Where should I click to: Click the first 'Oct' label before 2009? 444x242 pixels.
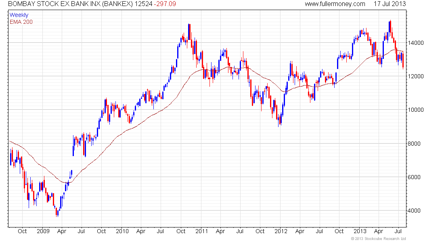point(22,231)
